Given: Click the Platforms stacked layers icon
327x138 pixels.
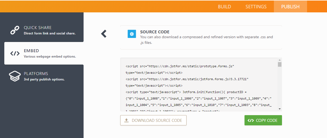Looking at the screenshot, I should click(x=15, y=76).
